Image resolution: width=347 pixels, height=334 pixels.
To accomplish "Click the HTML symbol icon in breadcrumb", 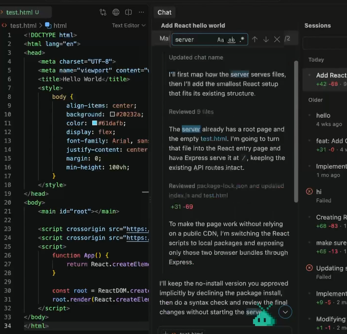I will [48, 25].
